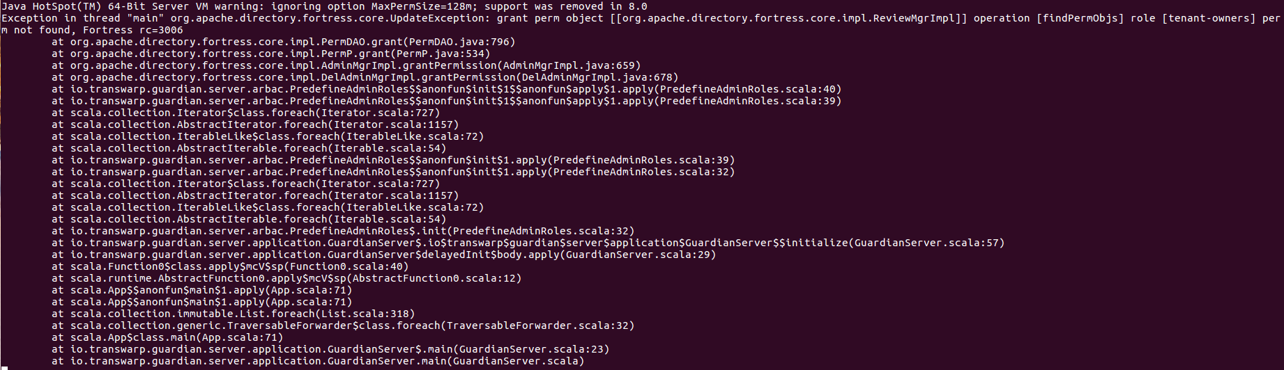Click the [findPermObjs] operation text
1284x370 pixels.
(x=1080, y=18)
